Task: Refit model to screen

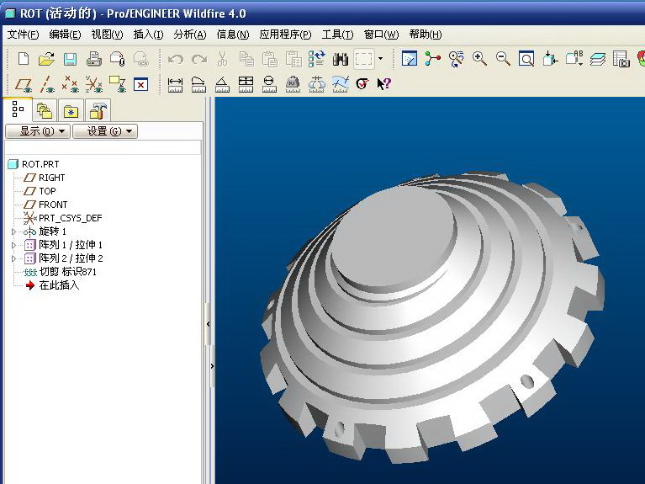Action: 526,59
